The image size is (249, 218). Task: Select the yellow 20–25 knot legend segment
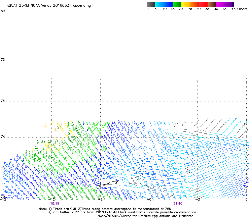click(186, 4)
